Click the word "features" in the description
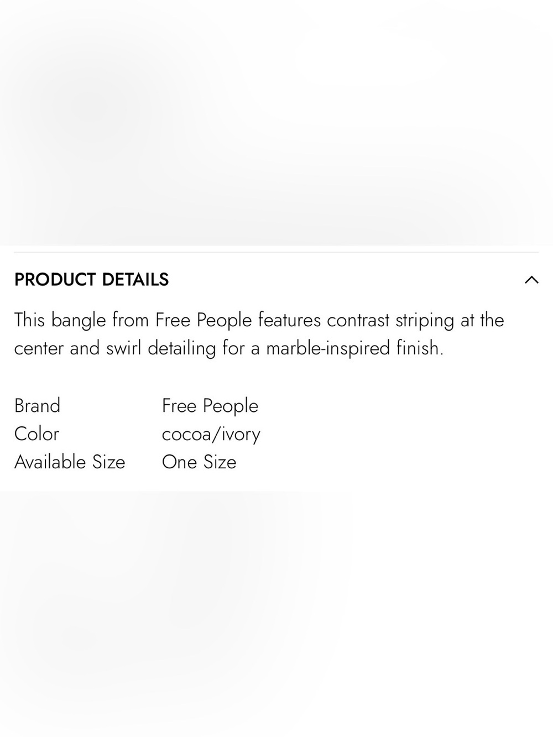Viewport: 553px width, 737px height. (x=289, y=320)
